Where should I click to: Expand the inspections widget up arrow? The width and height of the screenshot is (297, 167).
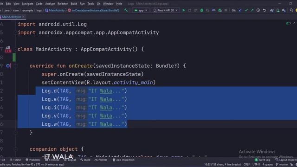pyautogui.click(x=294, y=23)
